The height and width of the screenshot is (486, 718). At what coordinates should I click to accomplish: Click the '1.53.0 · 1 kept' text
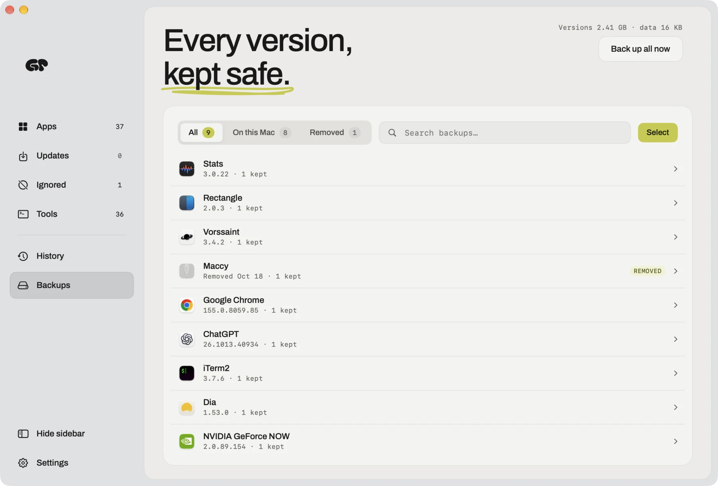235,413
